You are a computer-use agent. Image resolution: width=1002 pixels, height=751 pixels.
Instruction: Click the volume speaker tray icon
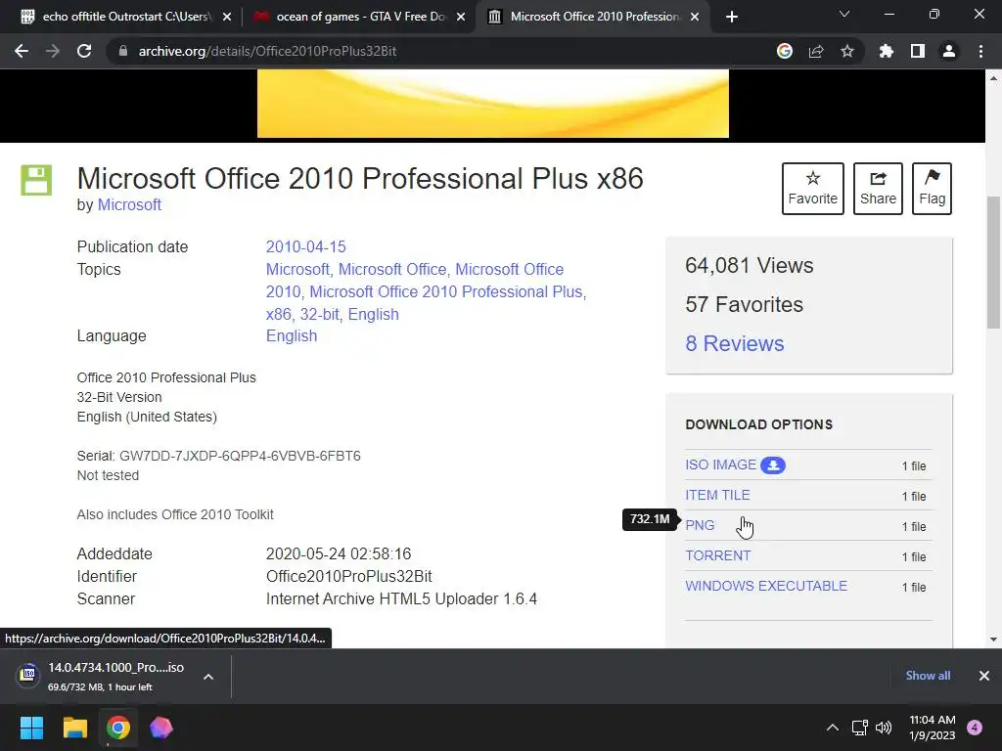point(884,728)
